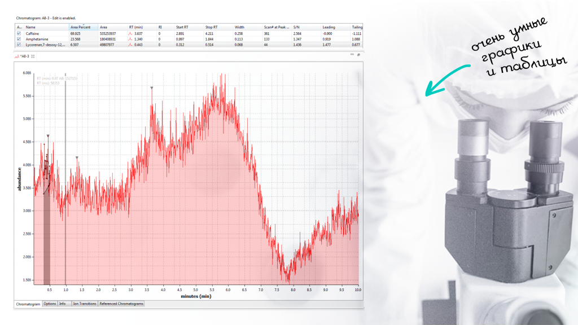Sort peaks by Name column header

pyautogui.click(x=30, y=27)
